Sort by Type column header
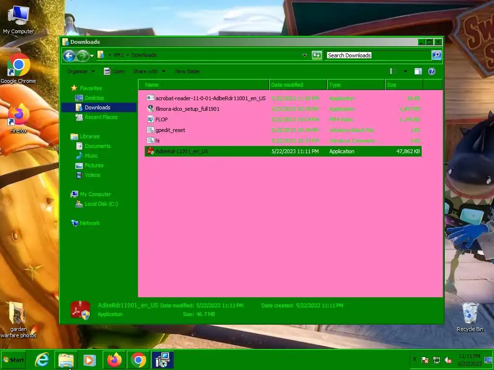The width and height of the screenshot is (494, 370). pos(356,85)
